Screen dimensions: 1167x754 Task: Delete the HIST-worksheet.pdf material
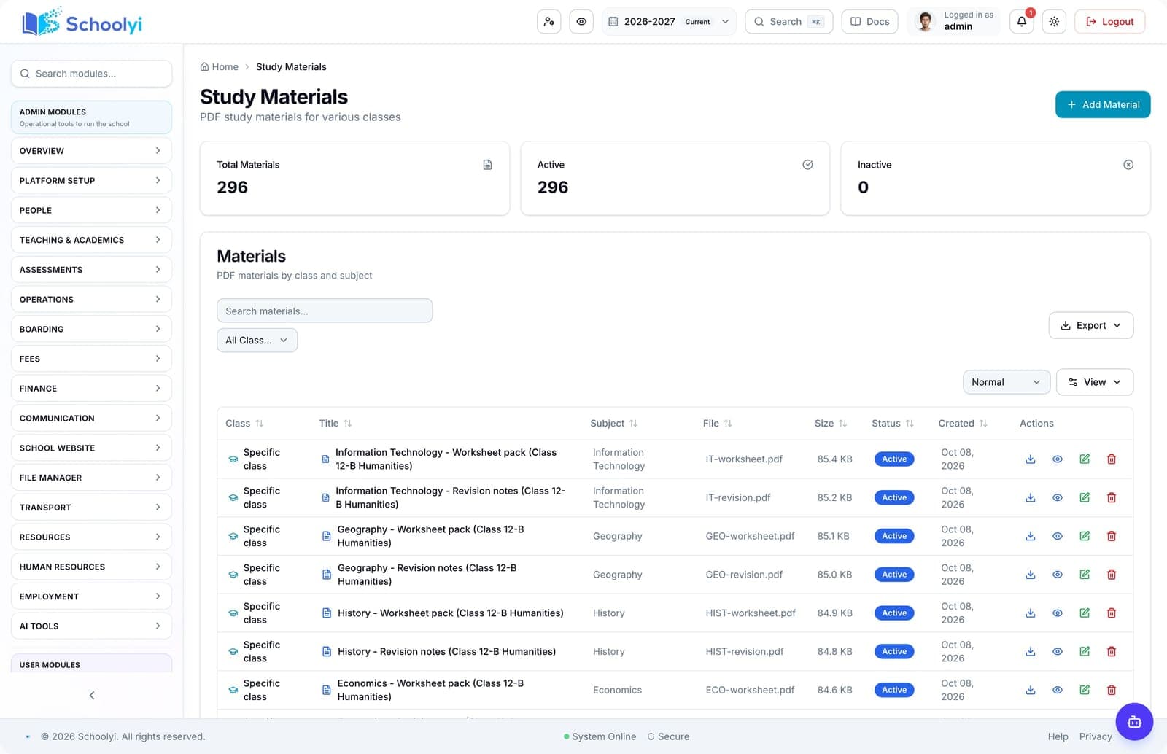pos(1112,613)
